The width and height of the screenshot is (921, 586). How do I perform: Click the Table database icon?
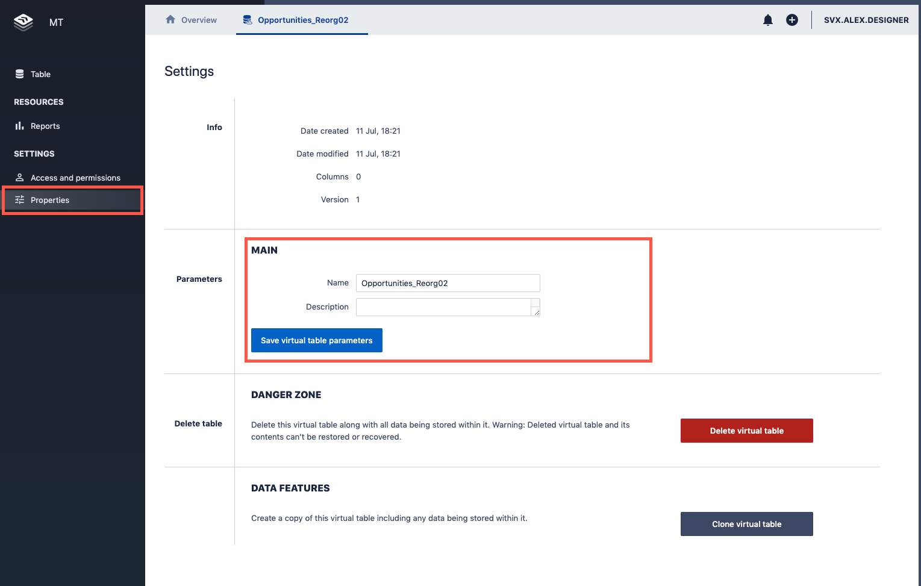click(20, 74)
